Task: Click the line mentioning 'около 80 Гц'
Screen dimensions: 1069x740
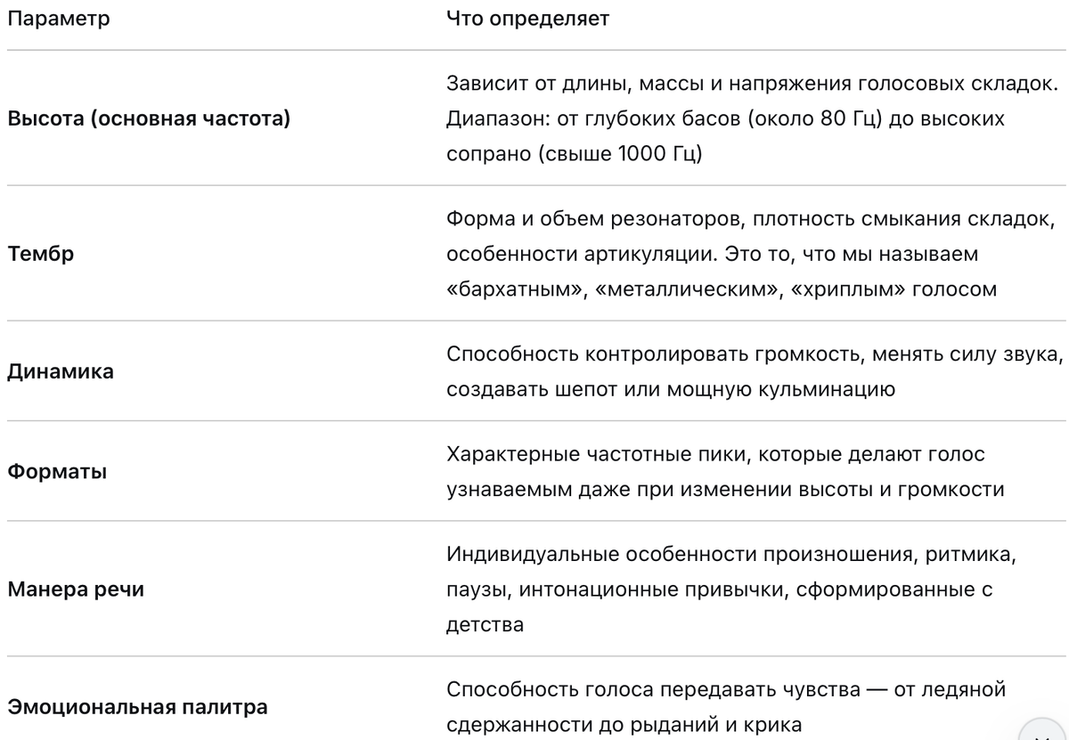Action: [x=725, y=118]
